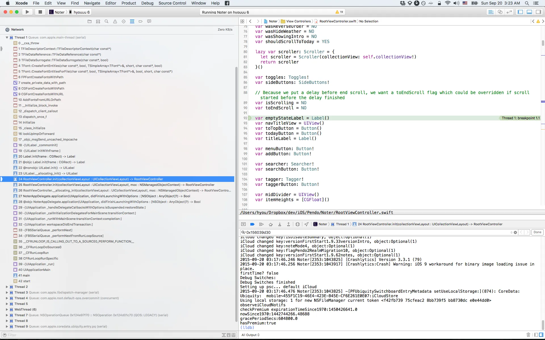Open the Product menu
The height and width of the screenshot is (340, 545).
pos(129,3)
